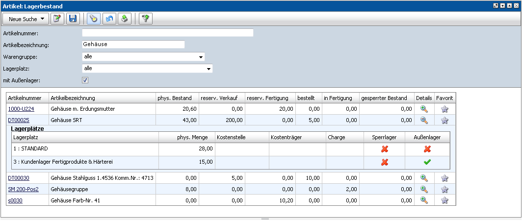Click the edit document toolbar icon
This screenshot has height=221, width=522.
pyautogui.click(x=57, y=19)
